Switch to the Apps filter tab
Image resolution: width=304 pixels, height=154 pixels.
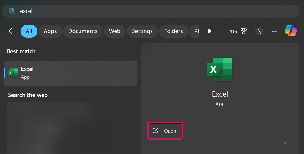coord(50,31)
